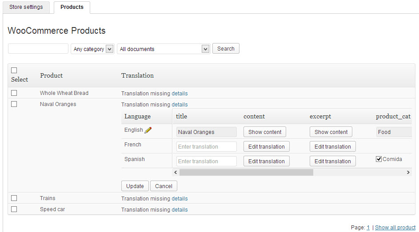
Task: Show content for English excerpt column
Action: [331, 132]
